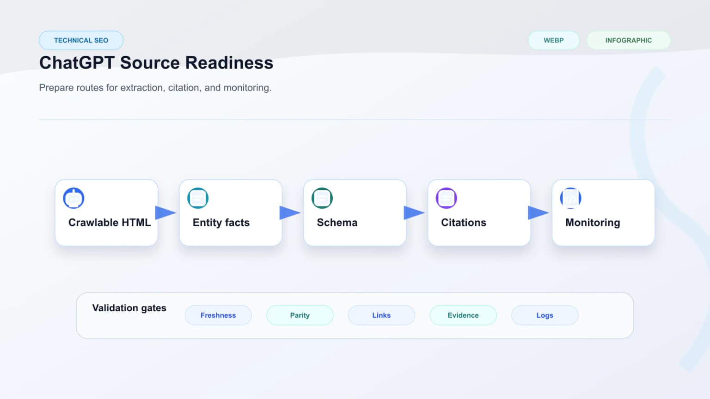Click the Parity validation pill
Image resolution: width=710 pixels, height=399 pixels.
tap(300, 315)
